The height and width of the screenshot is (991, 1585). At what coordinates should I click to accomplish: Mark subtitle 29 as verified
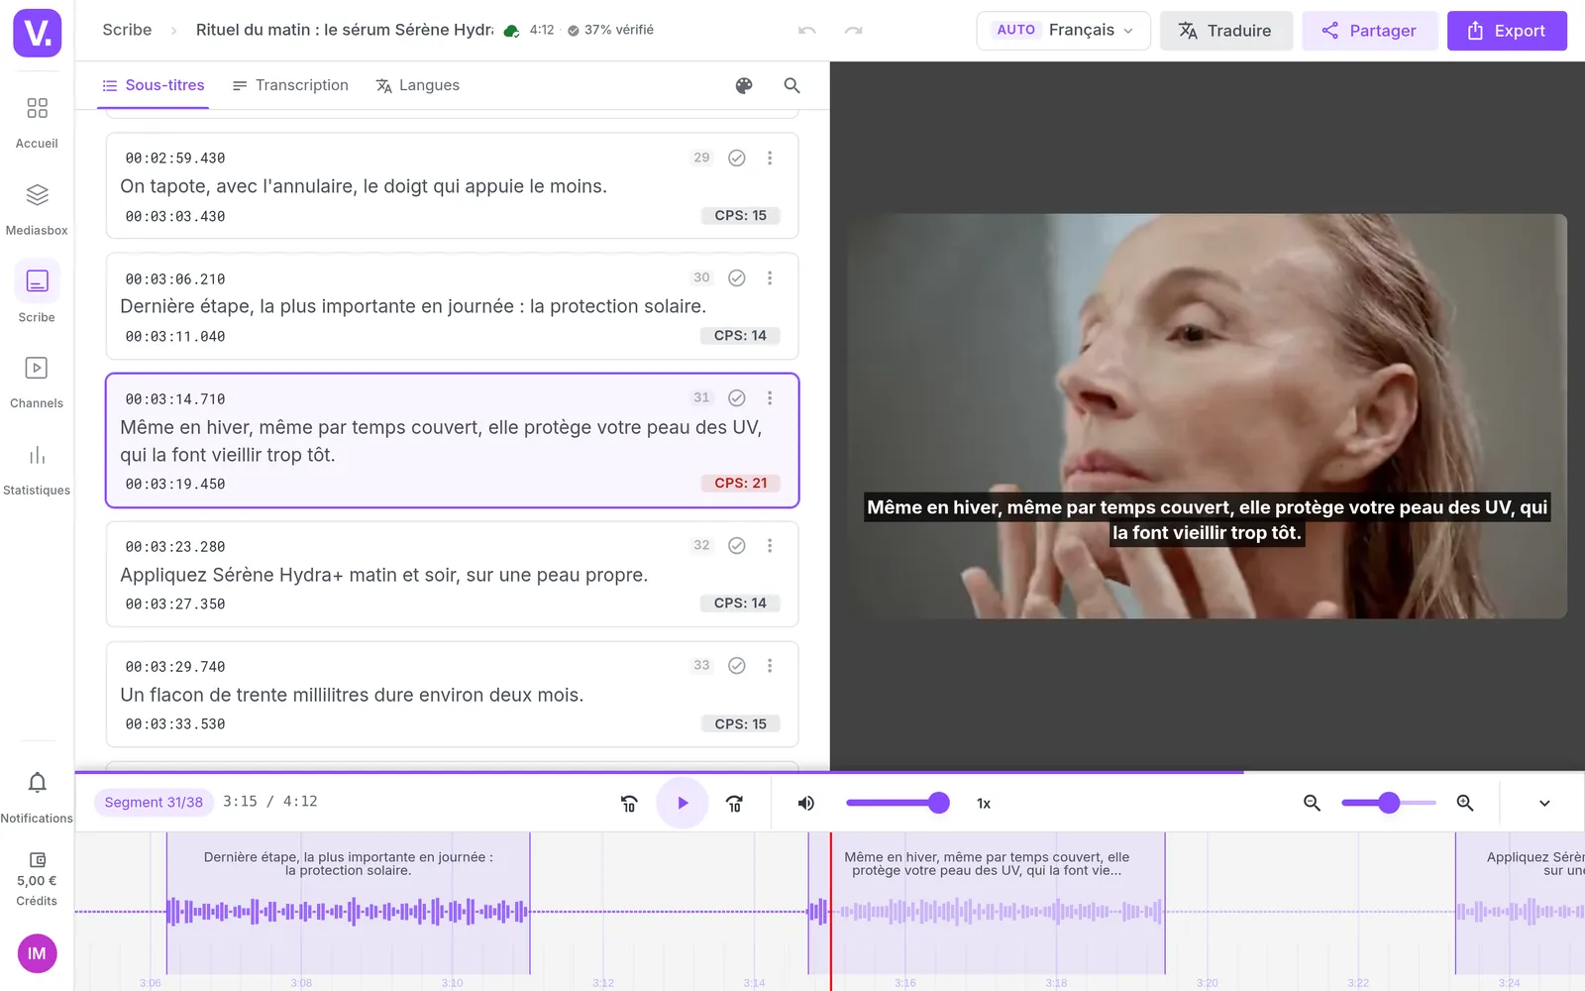coord(737,158)
